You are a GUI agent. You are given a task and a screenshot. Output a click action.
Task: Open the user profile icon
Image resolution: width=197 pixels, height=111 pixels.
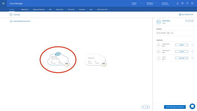tap(192, 3)
